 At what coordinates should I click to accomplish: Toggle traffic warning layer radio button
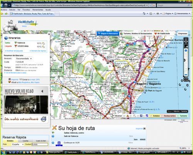click(125, 116)
